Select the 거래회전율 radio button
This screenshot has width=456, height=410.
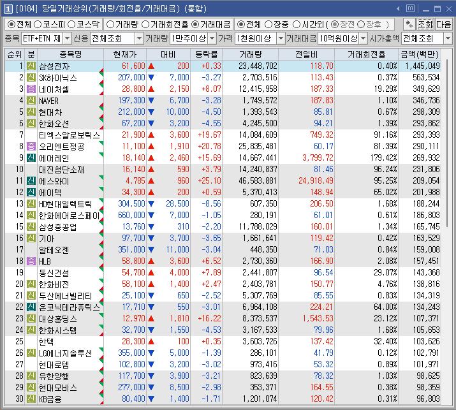[x=145, y=24]
